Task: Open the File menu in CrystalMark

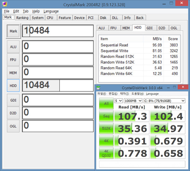Action: click(7, 11)
